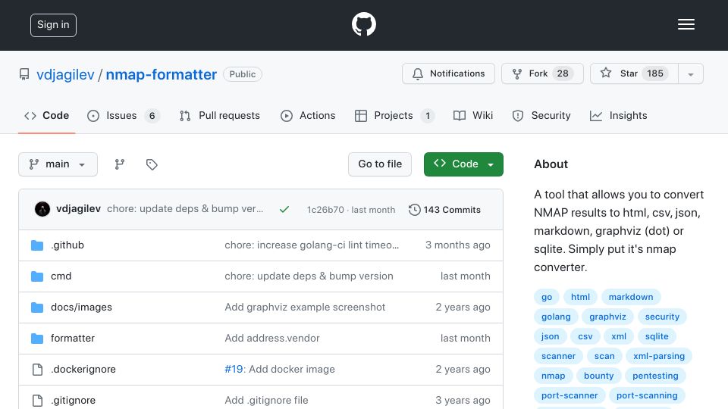This screenshot has height=409, width=728.
Task: Select the 'sqlite' topic tag
Action: click(x=657, y=336)
